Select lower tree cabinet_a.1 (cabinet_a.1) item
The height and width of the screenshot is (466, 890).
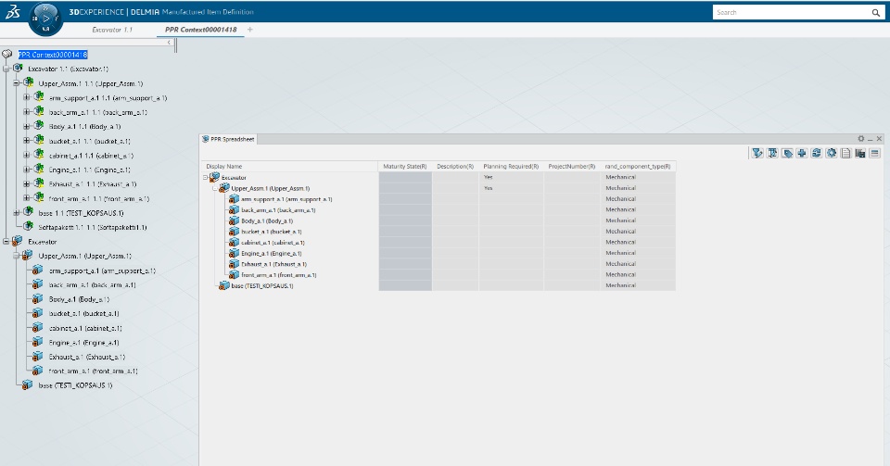(85, 328)
